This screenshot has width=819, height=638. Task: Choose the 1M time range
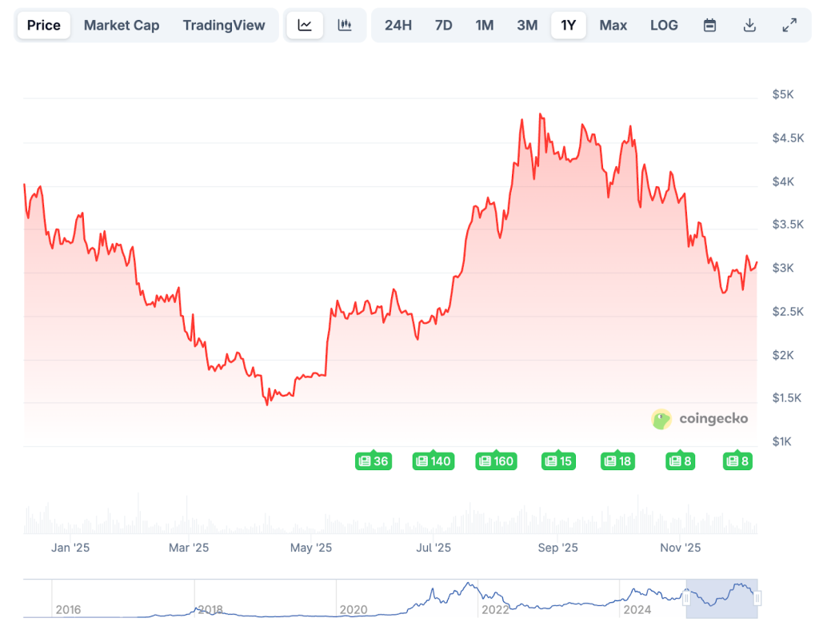(x=484, y=25)
